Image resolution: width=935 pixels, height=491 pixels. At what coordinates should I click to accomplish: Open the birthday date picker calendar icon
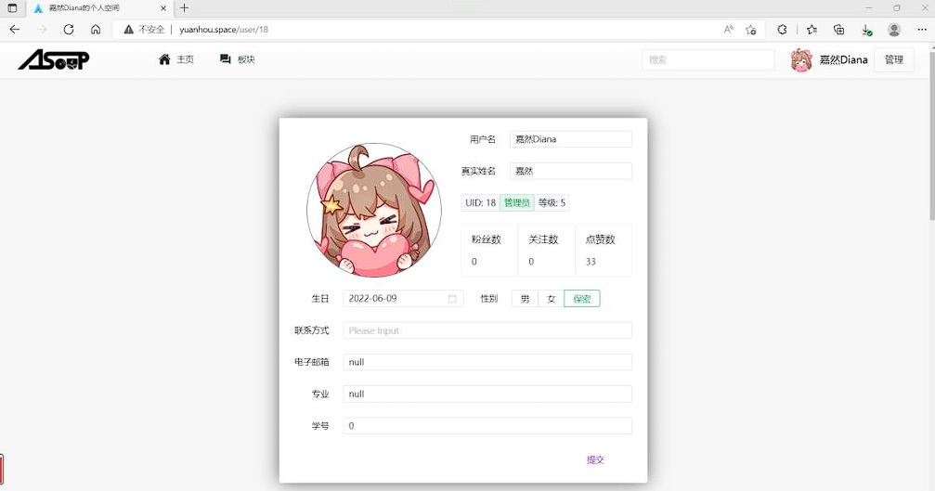coord(452,299)
